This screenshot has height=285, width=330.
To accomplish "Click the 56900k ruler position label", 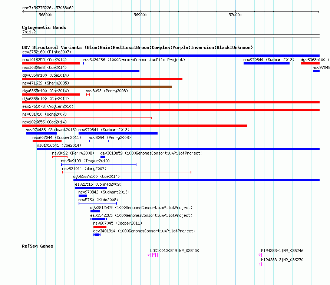I will (x=140, y=15).
